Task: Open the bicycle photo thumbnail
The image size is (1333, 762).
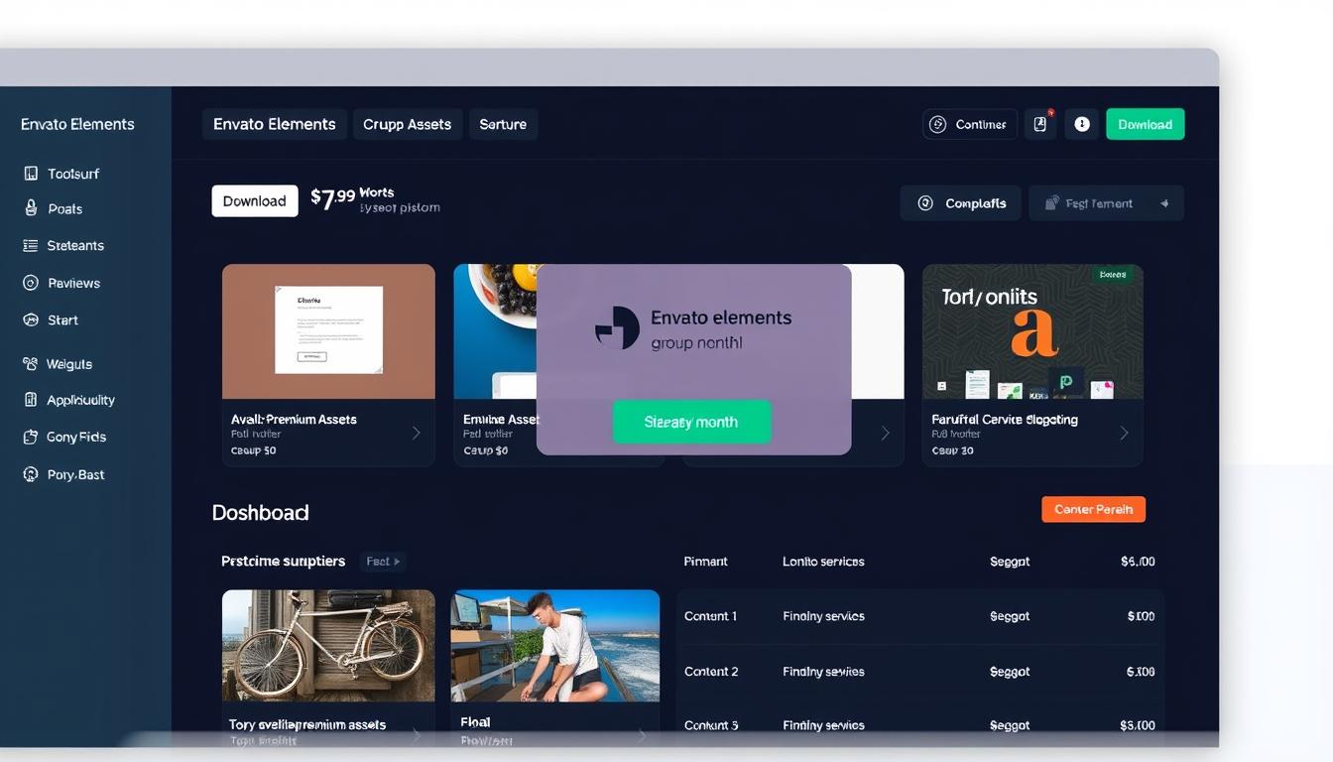Action: [x=328, y=646]
